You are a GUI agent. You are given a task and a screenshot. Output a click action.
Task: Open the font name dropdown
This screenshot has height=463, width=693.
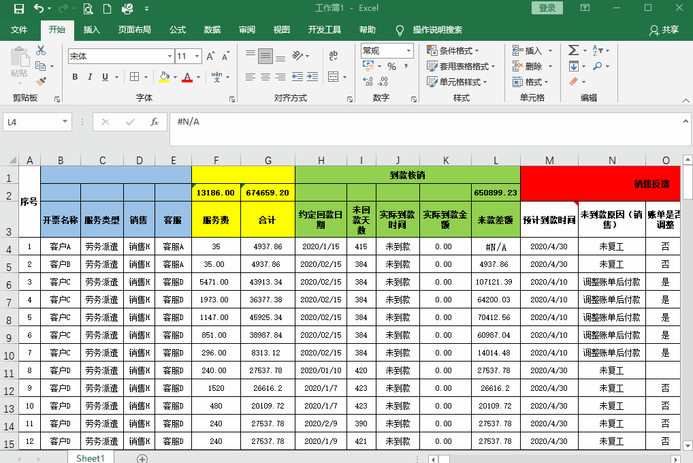pyautogui.click(x=170, y=56)
